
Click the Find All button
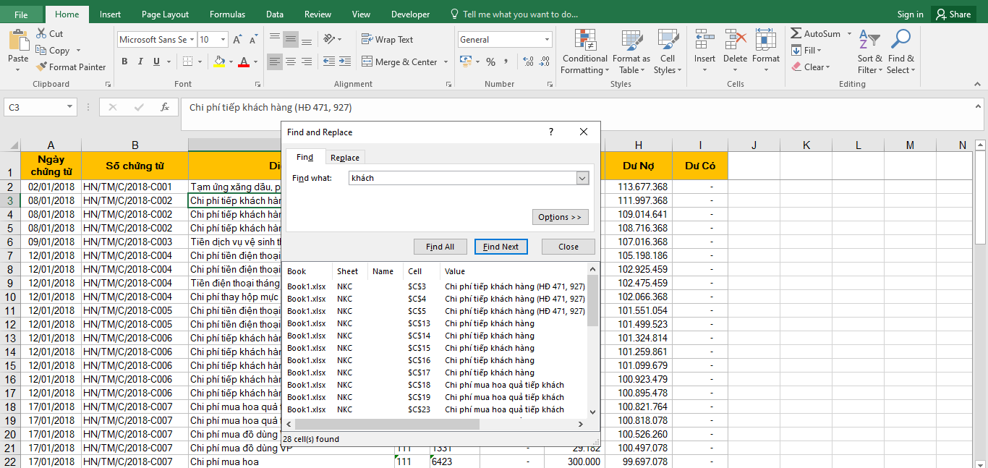tap(440, 247)
